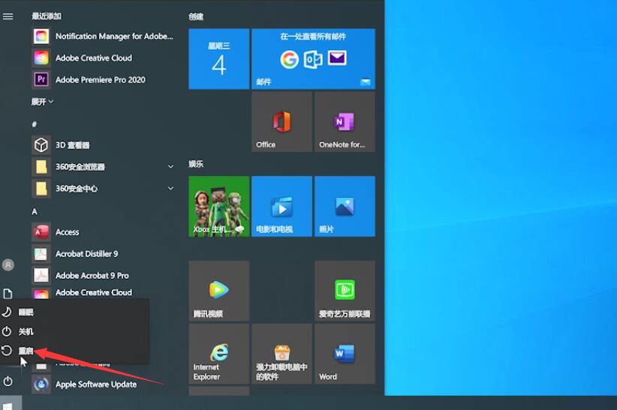Open the 电影和电视 tile
Viewport: 617px width, 410px height.
click(x=281, y=206)
